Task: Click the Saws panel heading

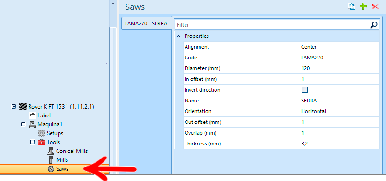Action: coord(135,7)
